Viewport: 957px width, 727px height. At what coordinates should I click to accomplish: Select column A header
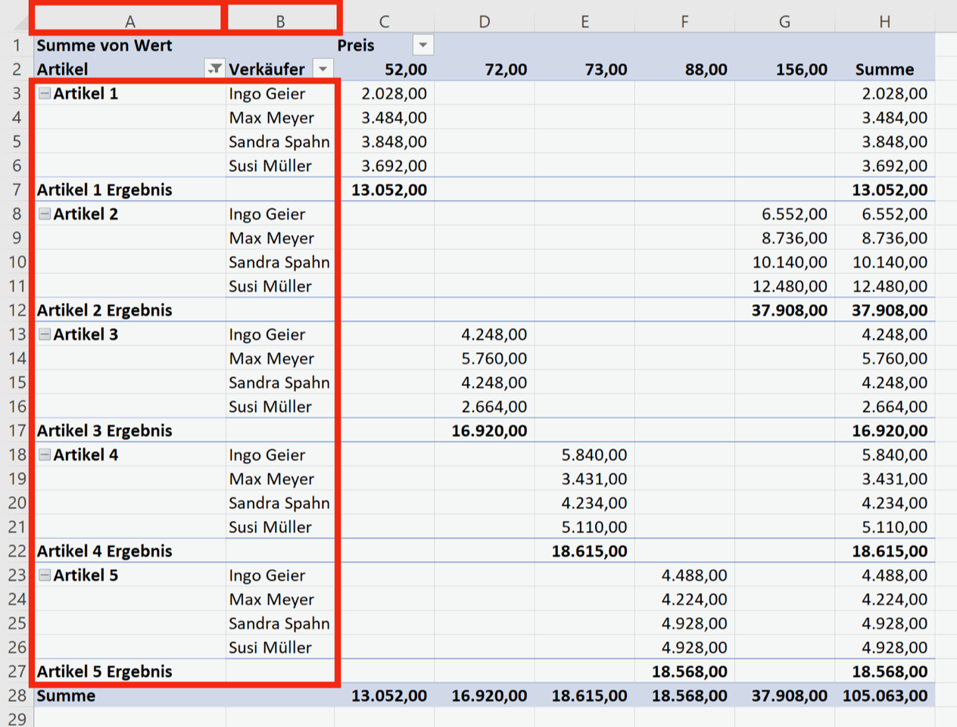click(x=129, y=21)
